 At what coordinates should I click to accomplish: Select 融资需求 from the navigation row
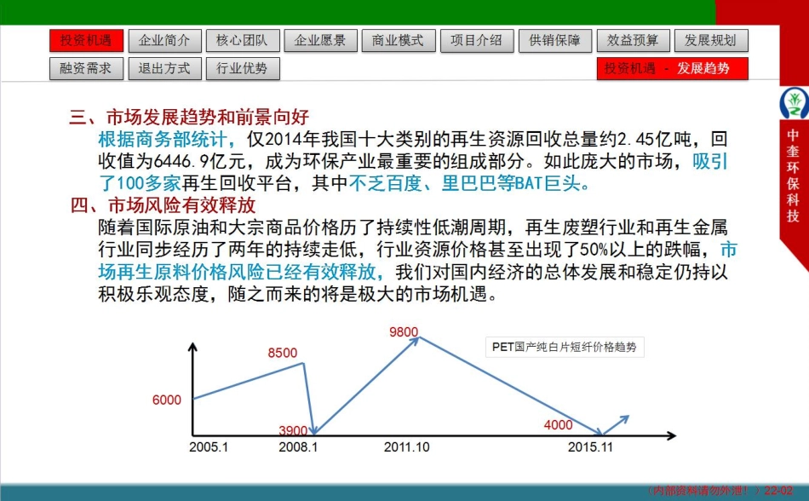click(85, 69)
